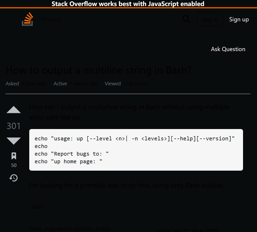Click the Stack Overflow logo

[x=27, y=19]
